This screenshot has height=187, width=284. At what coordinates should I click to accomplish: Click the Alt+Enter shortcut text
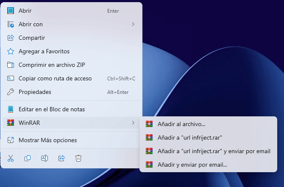pos(118,92)
